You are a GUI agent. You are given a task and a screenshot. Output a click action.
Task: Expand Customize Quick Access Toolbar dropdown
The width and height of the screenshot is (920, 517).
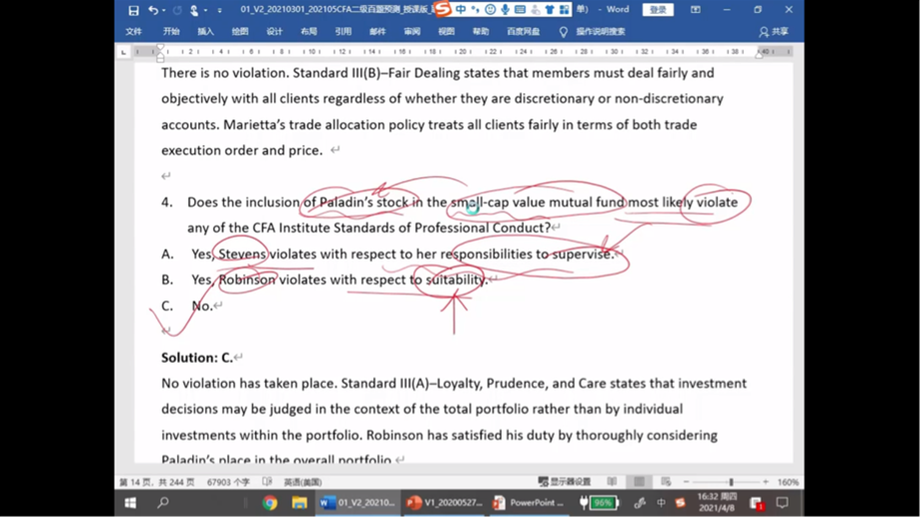click(x=220, y=10)
